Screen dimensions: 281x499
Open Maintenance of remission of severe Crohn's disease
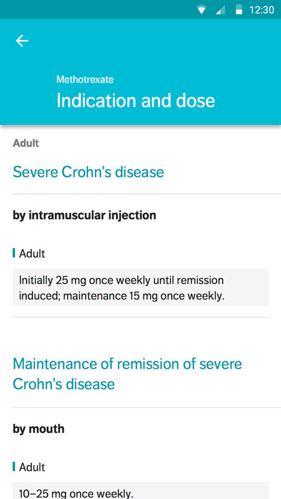(127, 374)
